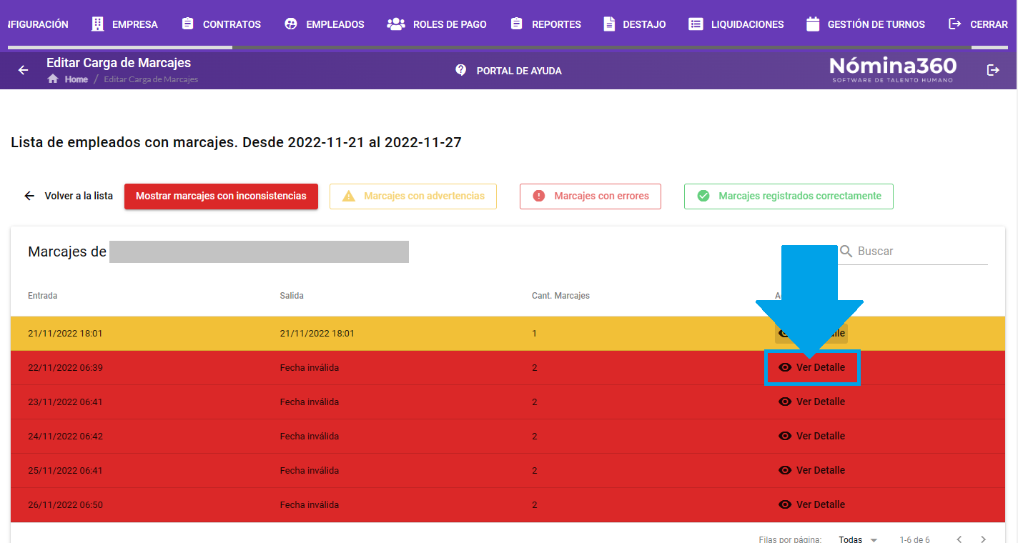
Task: Navigate to Liquidaciones
Action: (x=736, y=24)
